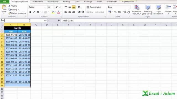
Task: Click Scal i wyśrodkuj merge button
Action: [x=95, y=12]
